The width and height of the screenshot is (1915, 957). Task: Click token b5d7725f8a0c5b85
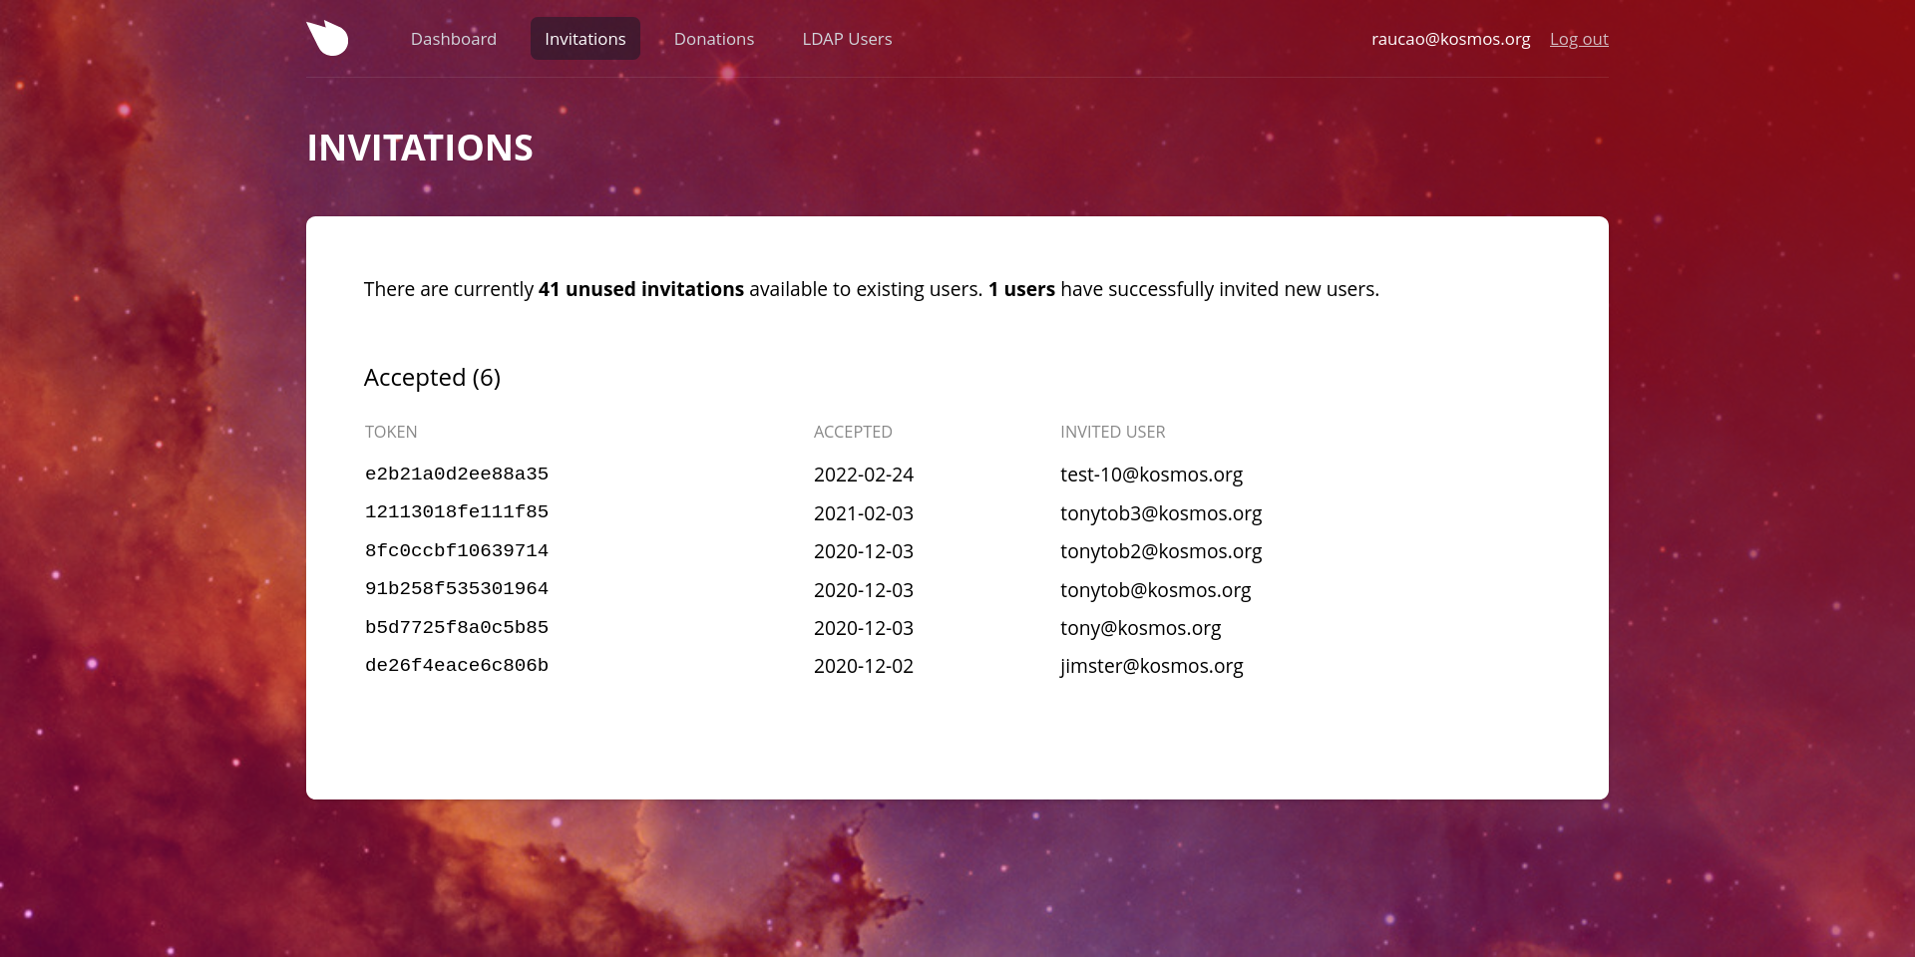point(456,628)
